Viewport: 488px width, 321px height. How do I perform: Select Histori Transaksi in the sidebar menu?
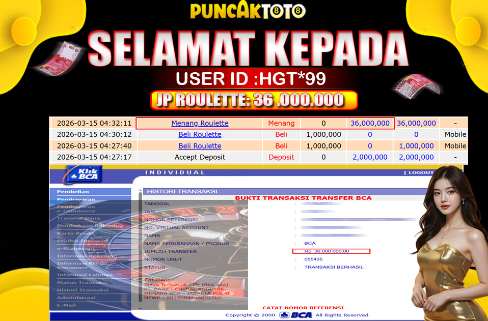(83, 290)
